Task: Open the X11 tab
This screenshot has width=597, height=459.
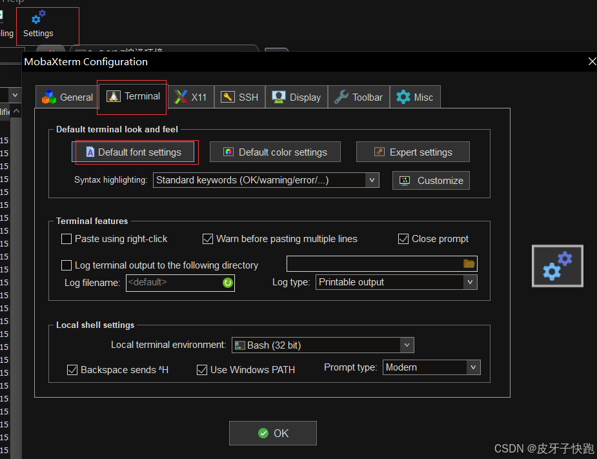Action: pos(191,97)
